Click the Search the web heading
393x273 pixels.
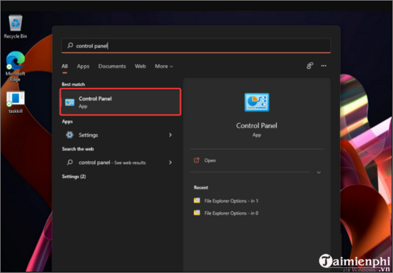pos(78,149)
